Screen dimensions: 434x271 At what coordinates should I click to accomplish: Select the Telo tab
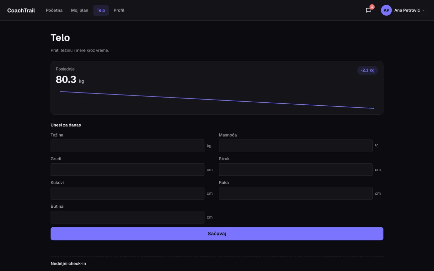coord(101,10)
